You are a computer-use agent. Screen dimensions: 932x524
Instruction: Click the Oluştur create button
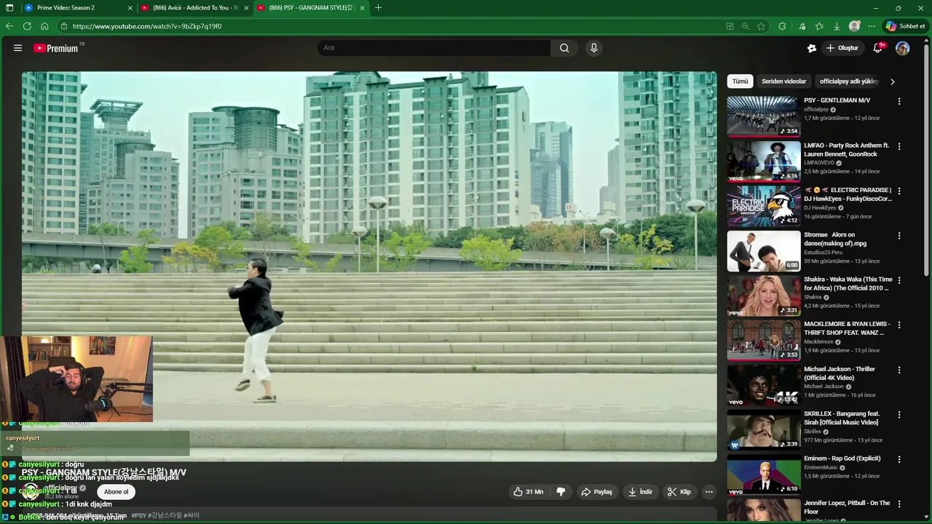(842, 48)
